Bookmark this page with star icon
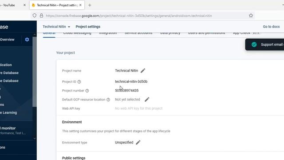This screenshot has width=284, height=160. pyautogui.click(x=251, y=16)
